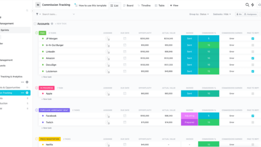Set a due date for LinkedIn
Image resolution: width=261 pixels, height=147 pixels.
click(125, 51)
